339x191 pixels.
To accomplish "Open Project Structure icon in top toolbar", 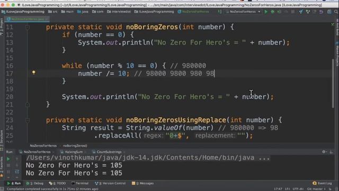I will 329,12.
